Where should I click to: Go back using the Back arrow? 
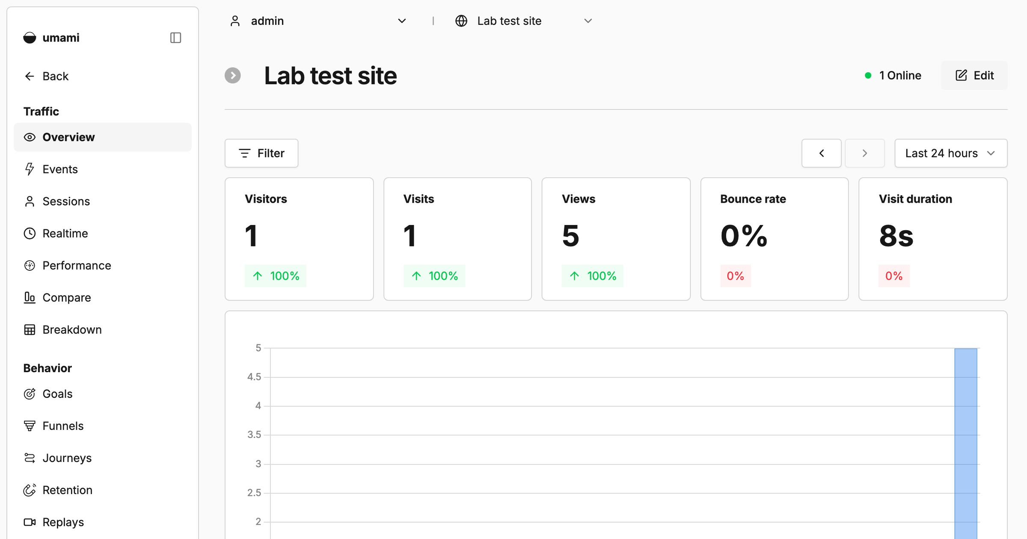pos(46,76)
